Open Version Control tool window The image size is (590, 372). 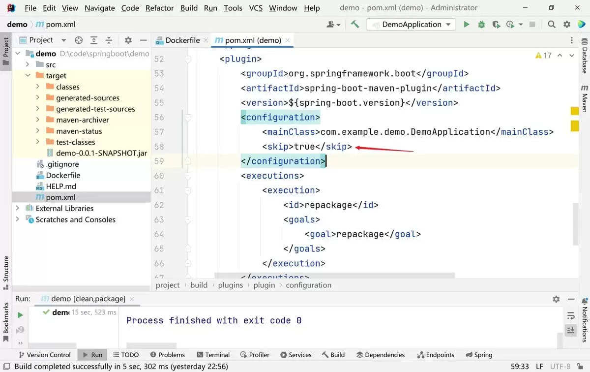[44, 355]
